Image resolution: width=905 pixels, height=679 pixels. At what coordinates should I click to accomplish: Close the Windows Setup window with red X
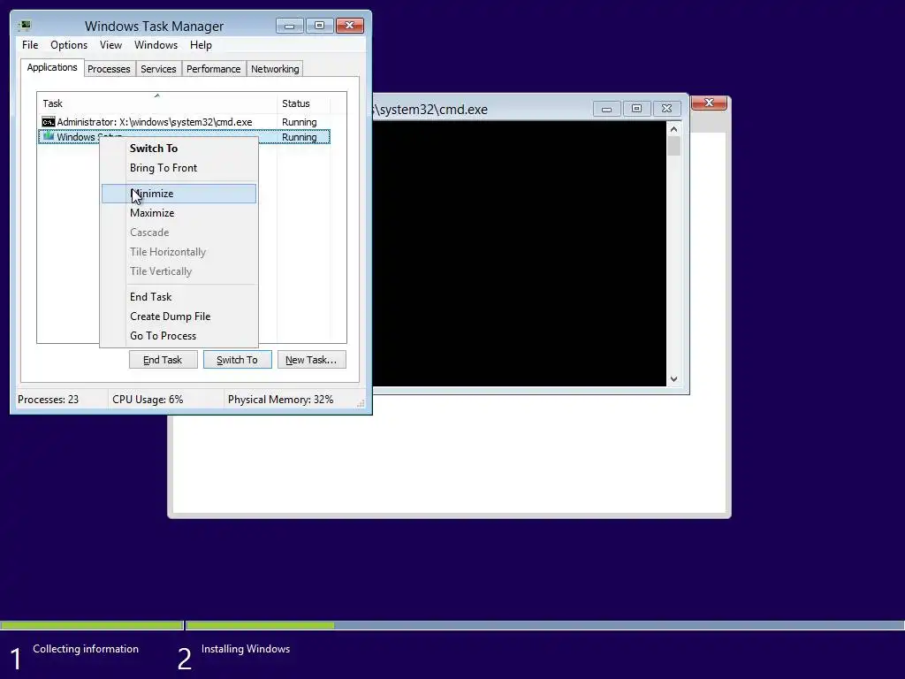pos(709,103)
